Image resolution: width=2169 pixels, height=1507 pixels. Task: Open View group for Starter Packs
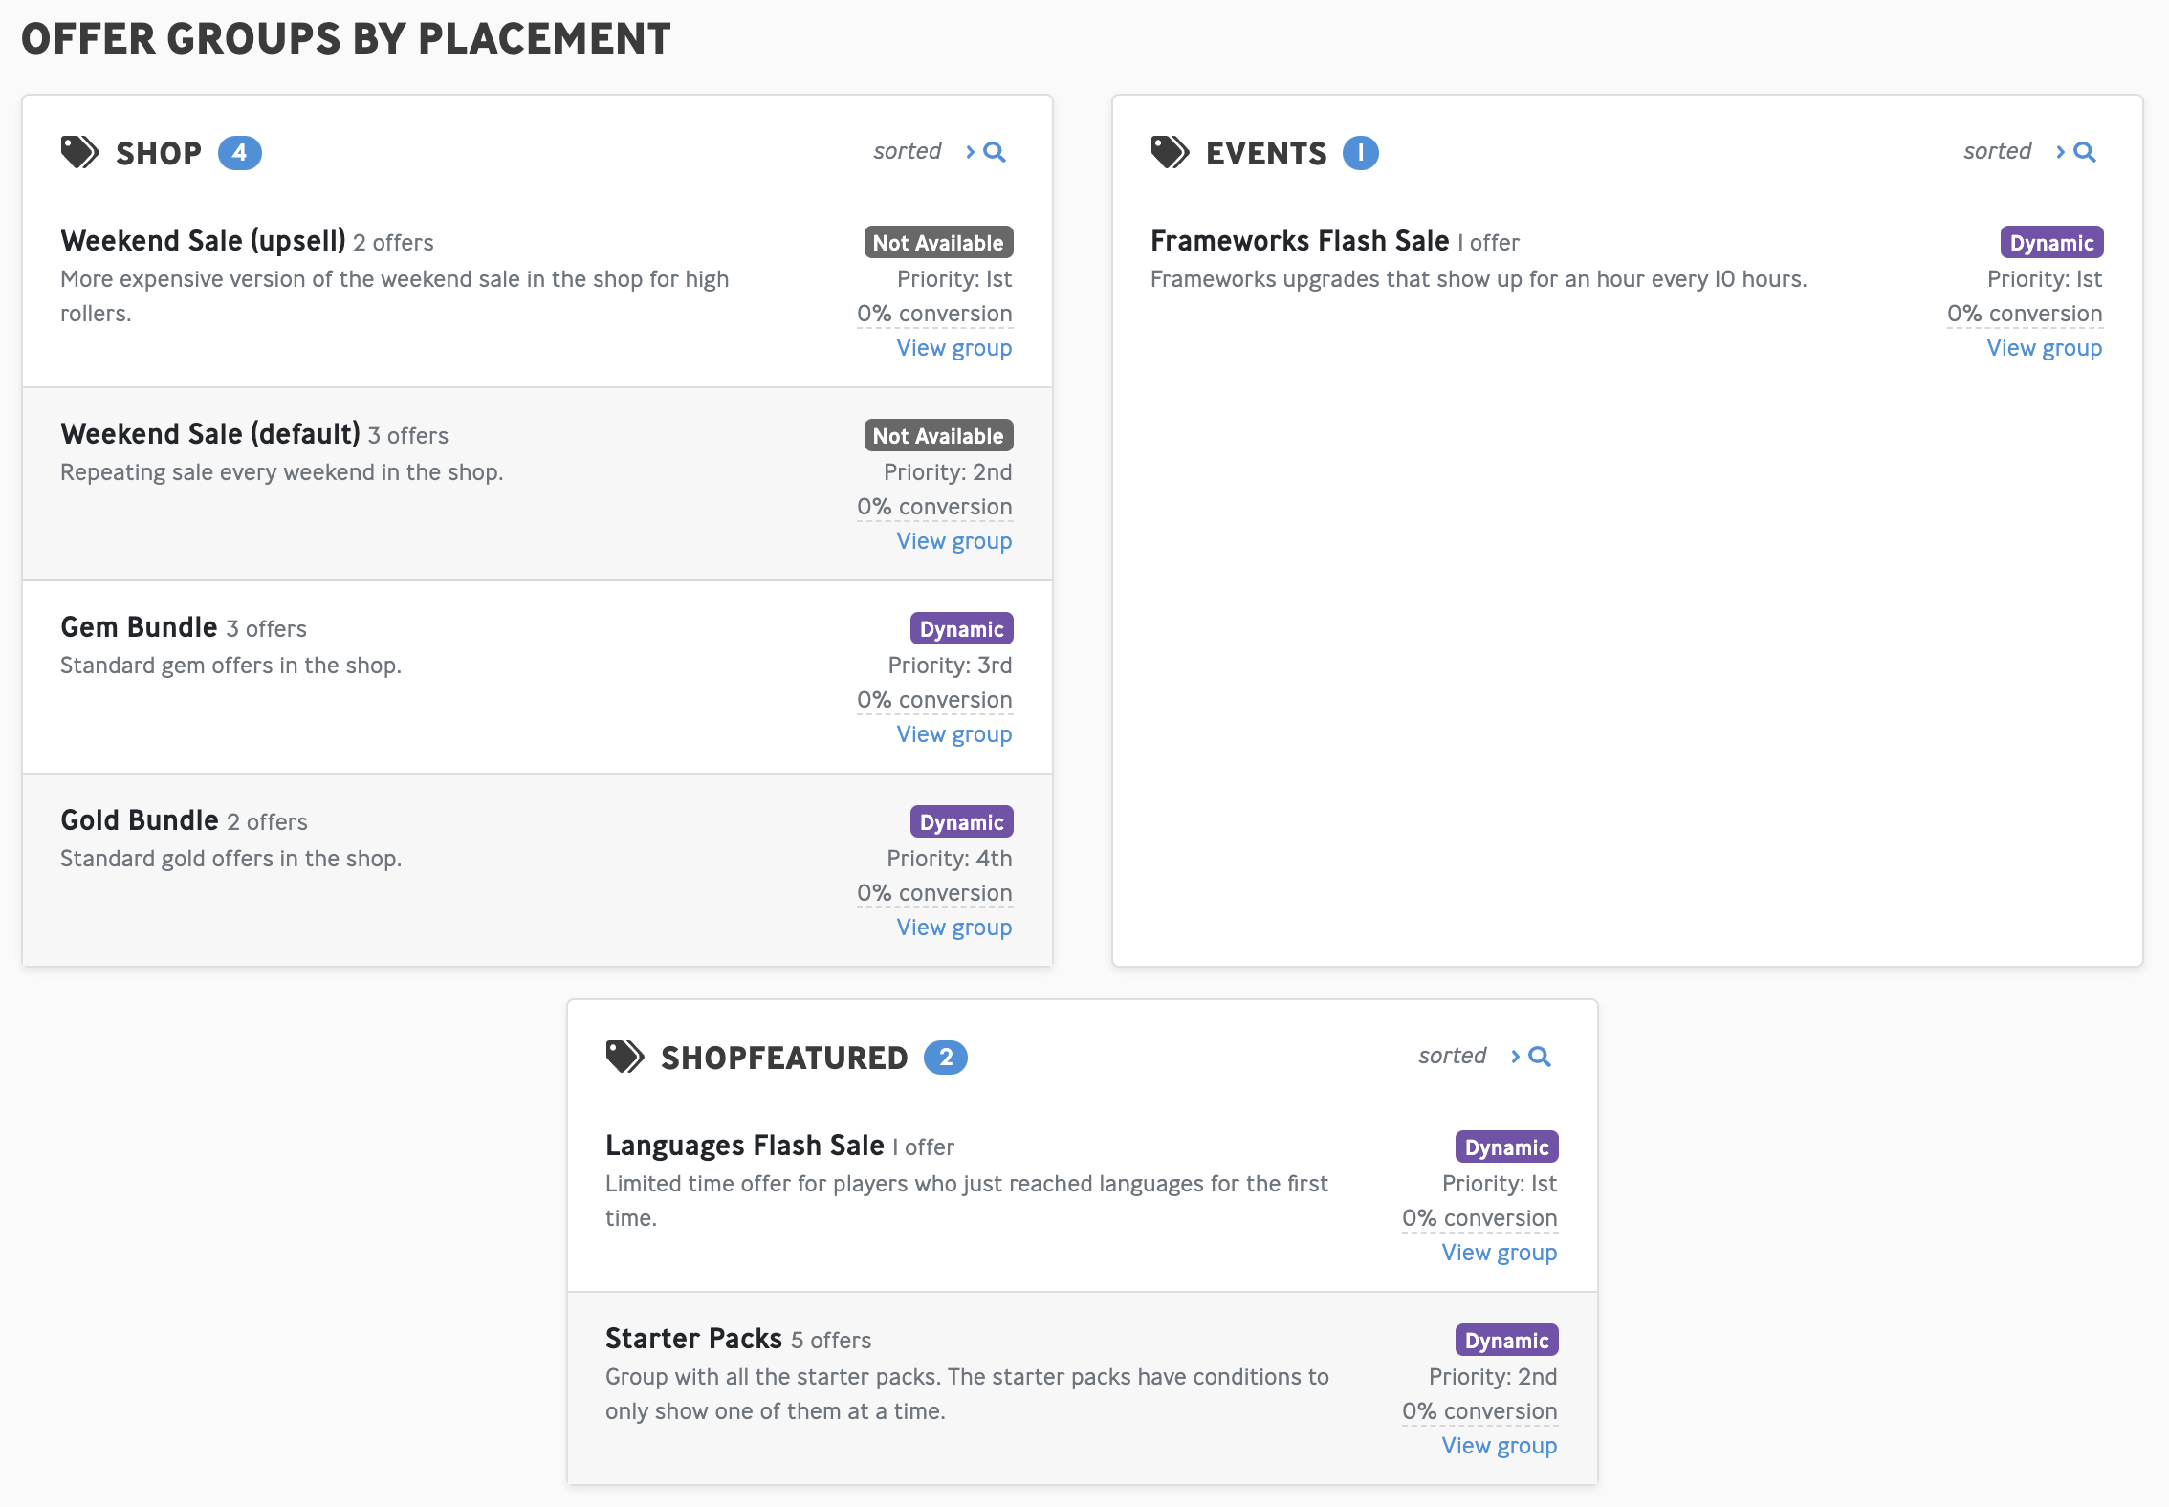pos(1500,1446)
